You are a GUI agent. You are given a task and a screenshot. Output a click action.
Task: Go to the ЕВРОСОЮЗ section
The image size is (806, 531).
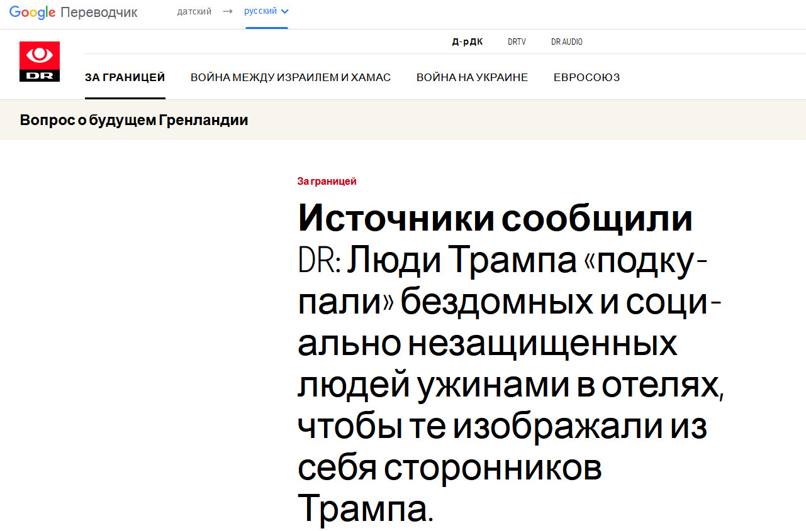click(586, 77)
